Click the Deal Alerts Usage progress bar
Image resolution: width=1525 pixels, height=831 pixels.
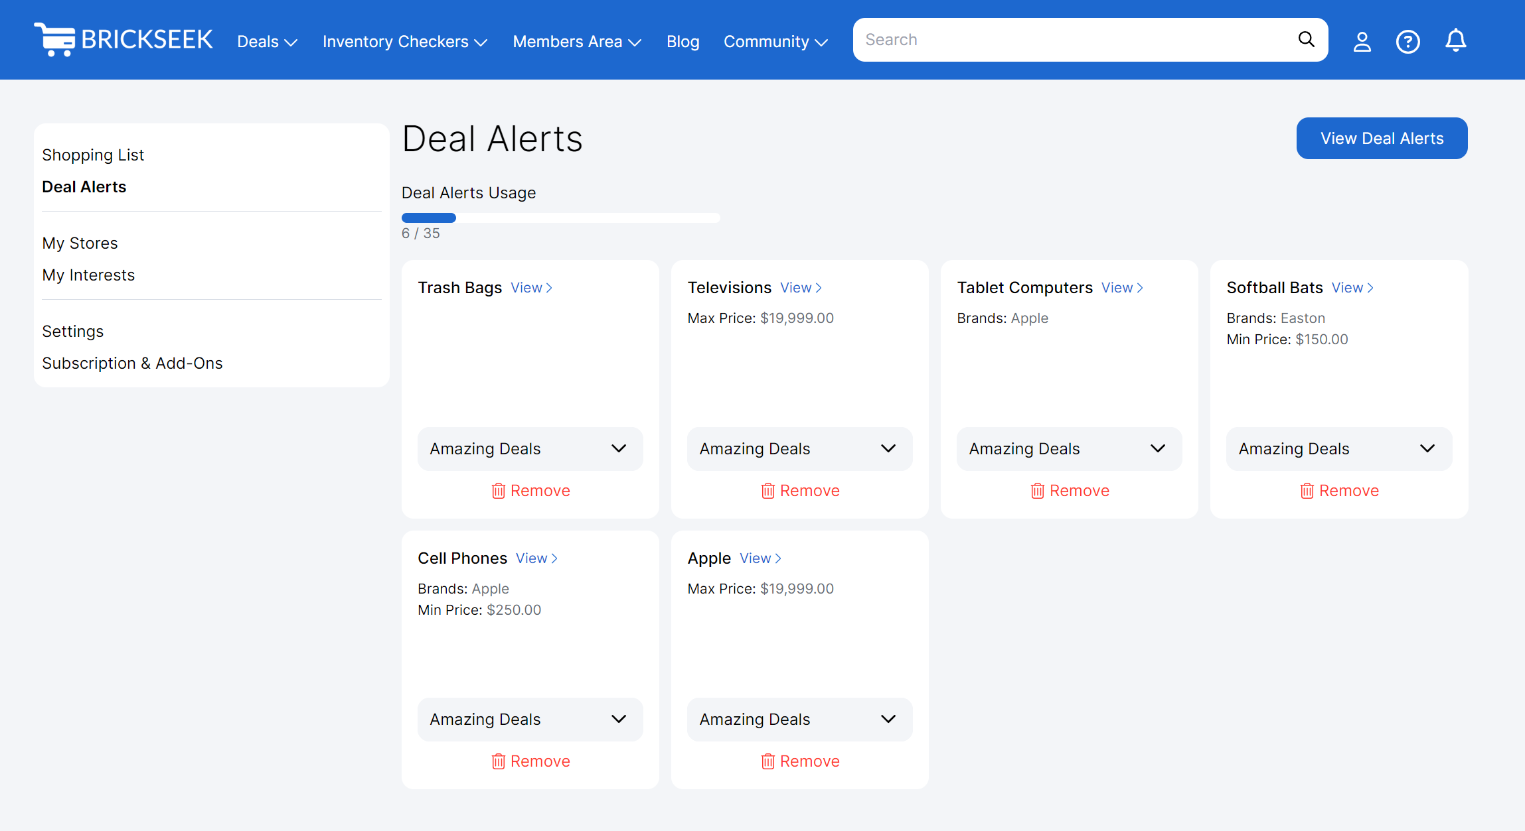click(560, 218)
